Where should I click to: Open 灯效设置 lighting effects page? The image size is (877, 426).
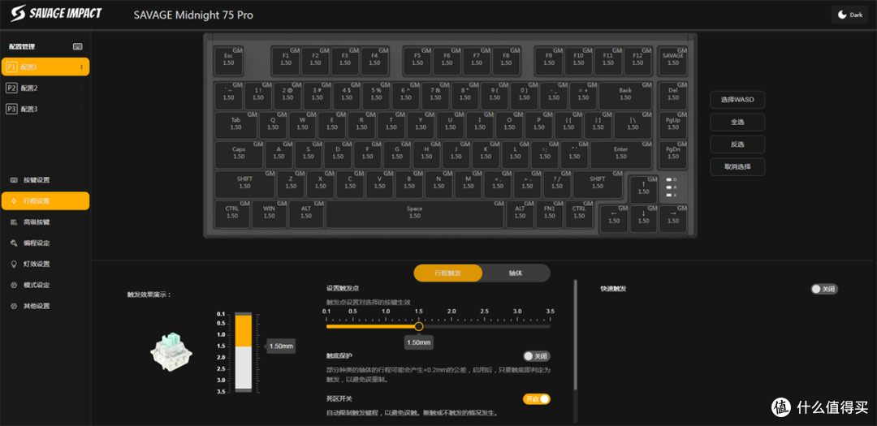(45, 264)
